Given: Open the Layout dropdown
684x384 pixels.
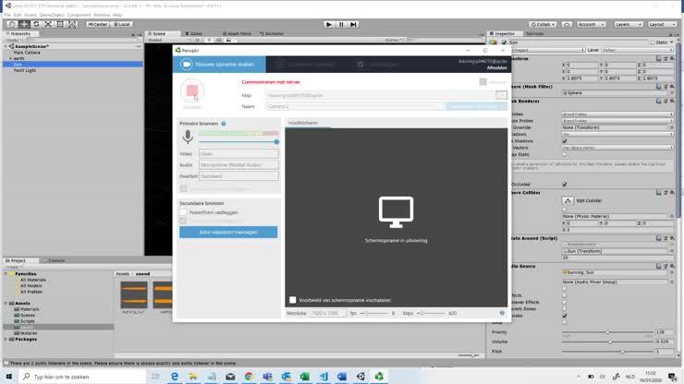Looking at the screenshot, I should point(661,24).
